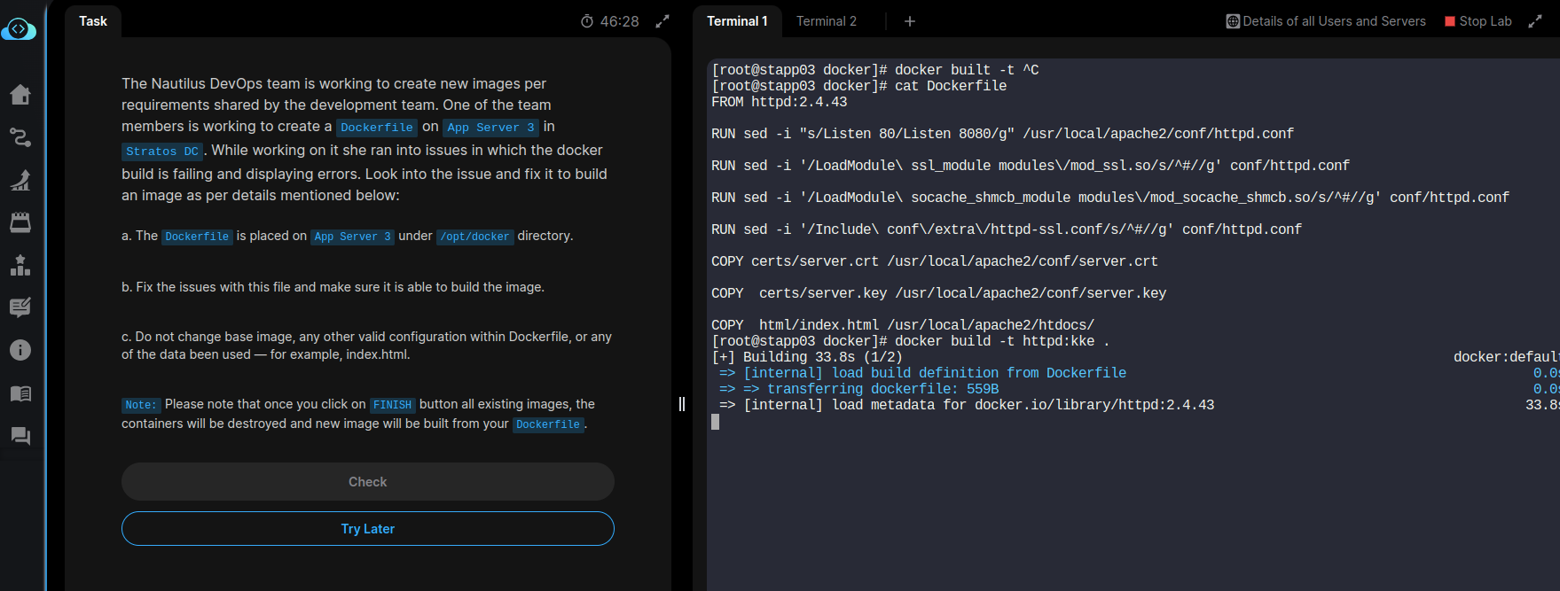1560x591 pixels.
Task: Switch to the Terminal 2 tab
Action: tap(826, 21)
